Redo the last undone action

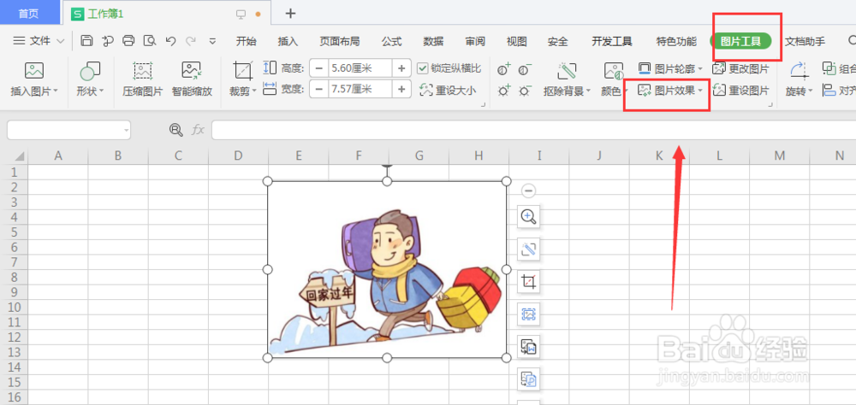pos(191,40)
